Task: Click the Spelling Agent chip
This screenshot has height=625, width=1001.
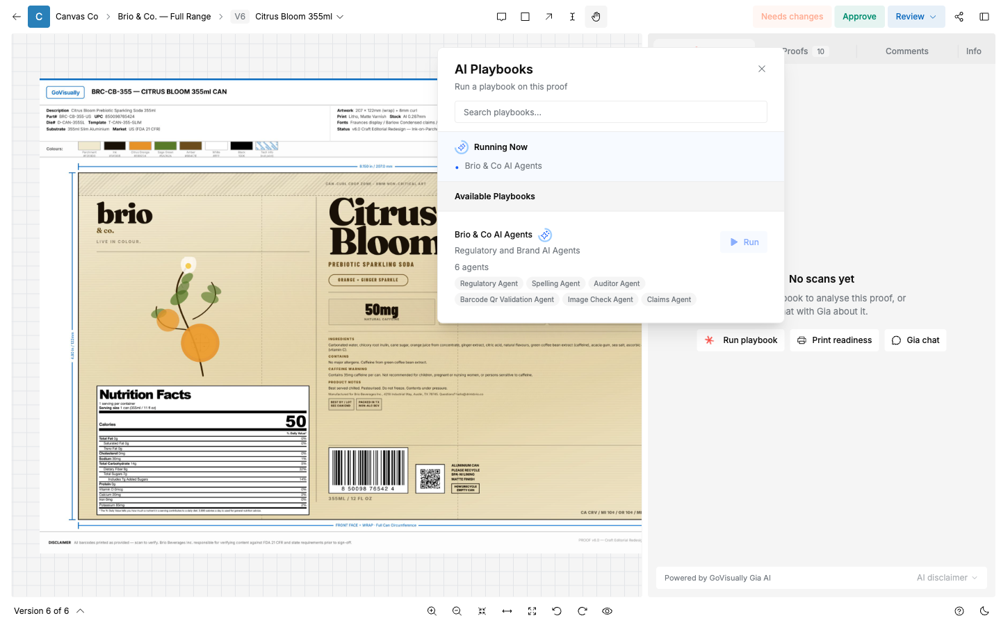Action: (x=555, y=283)
